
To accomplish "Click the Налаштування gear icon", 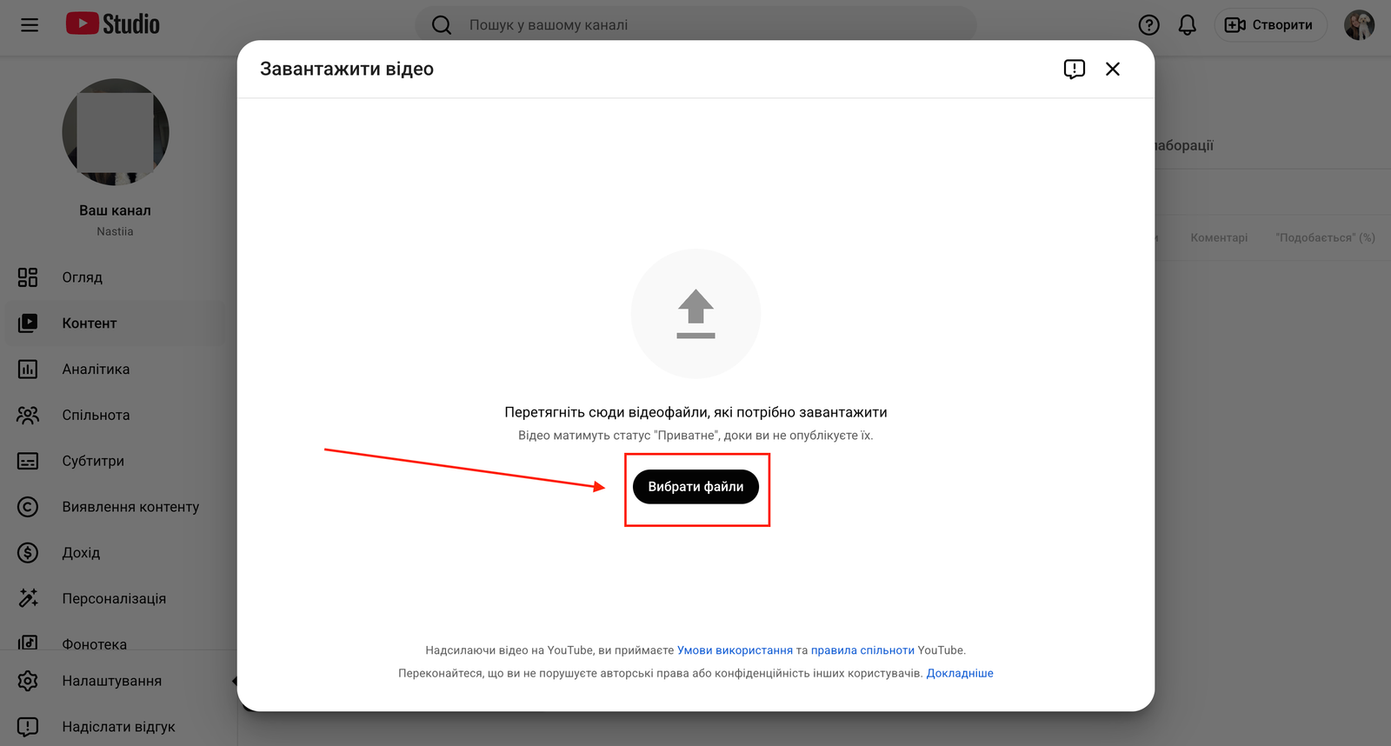I will point(28,681).
